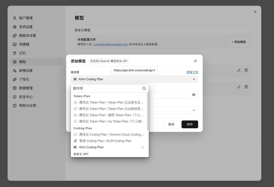The height and width of the screenshot is (187, 274).
Task: Click the cloud icon beside Tencent Cloud Coding
Action: tap(75, 134)
